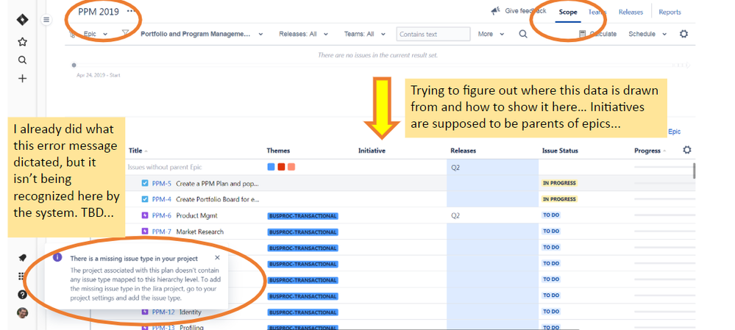Click the Releases column header
This screenshot has width=735, height=330.
coord(463,151)
